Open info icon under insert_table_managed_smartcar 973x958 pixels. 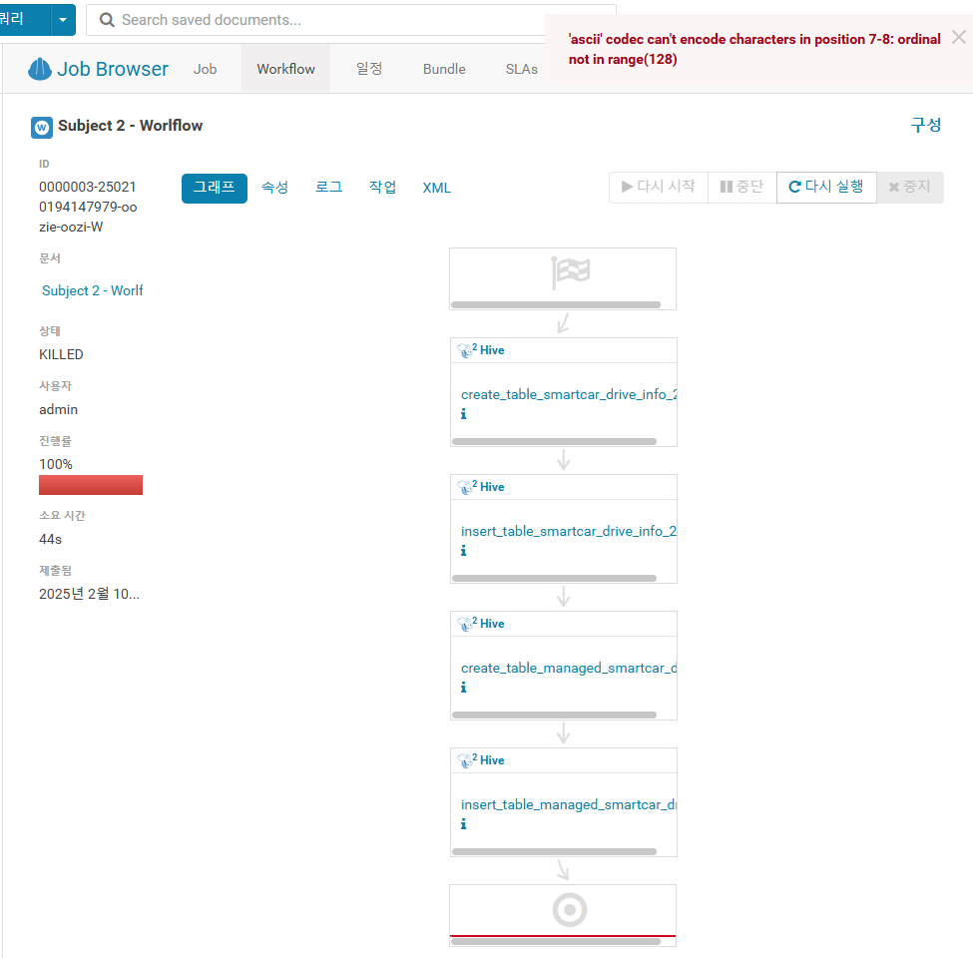[x=463, y=824]
